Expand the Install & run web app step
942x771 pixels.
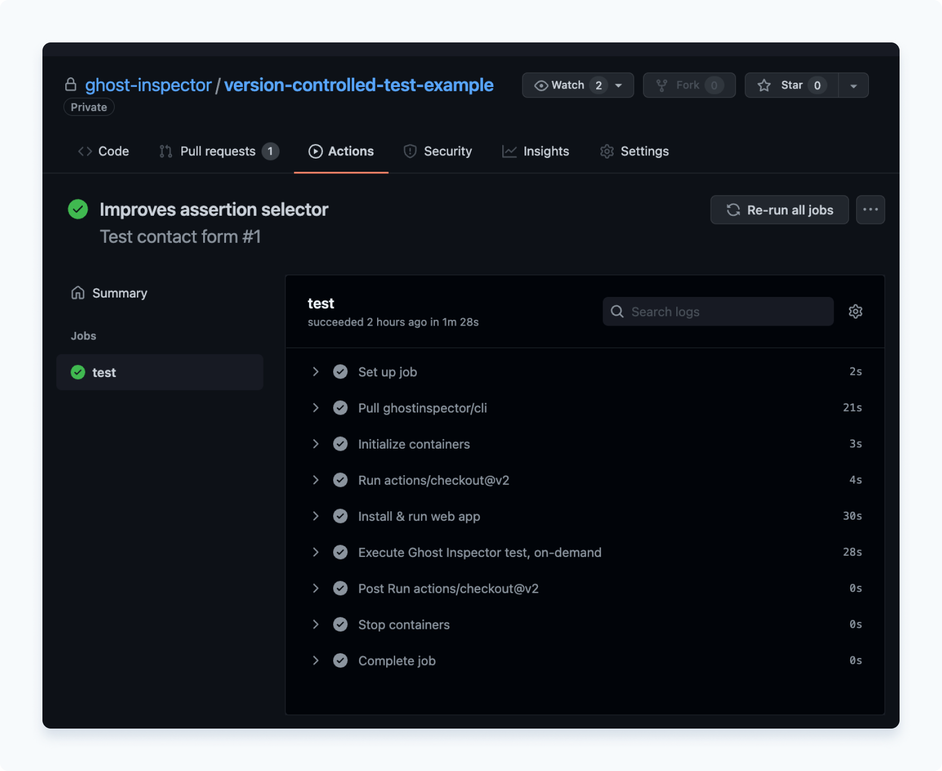click(x=316, y=516)
